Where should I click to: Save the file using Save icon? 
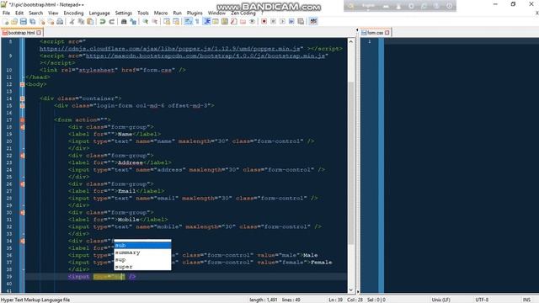pos(23,21)
